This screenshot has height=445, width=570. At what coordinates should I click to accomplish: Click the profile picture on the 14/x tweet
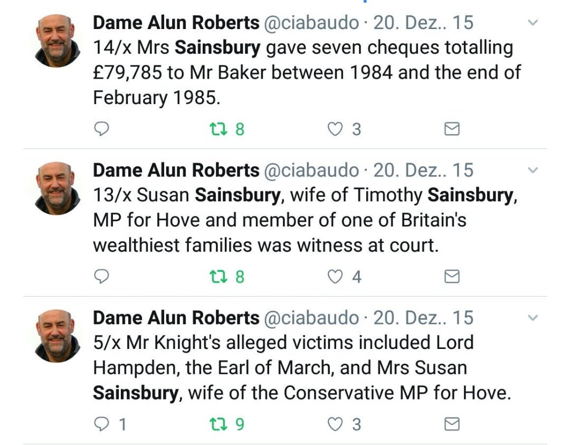tap(58, 41)
